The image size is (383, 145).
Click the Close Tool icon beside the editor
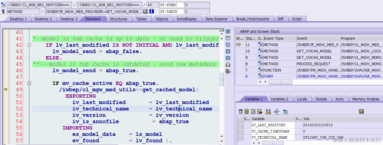[x=228, y=32]
